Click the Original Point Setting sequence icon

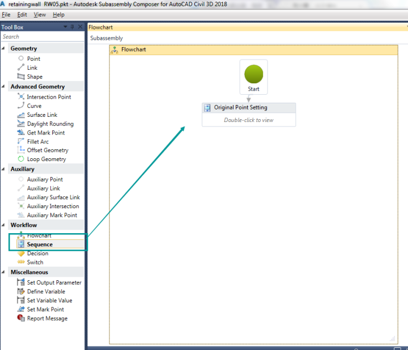click(x=207, y=108)
